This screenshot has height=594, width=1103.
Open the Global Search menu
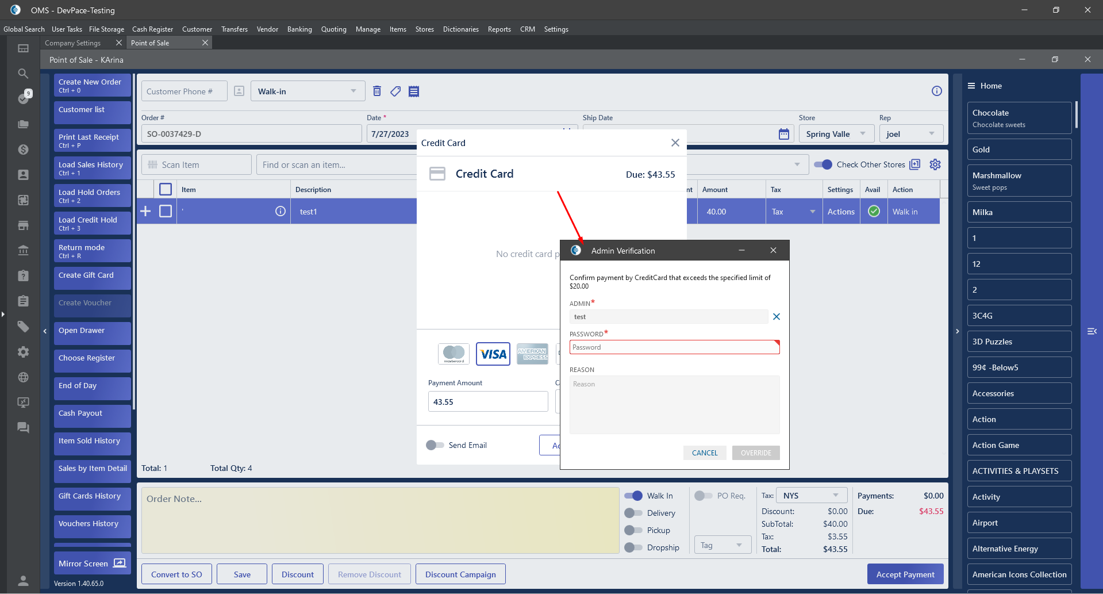24,29
